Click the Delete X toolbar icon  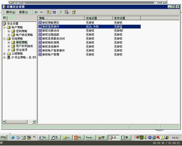(x=61, y=12)
